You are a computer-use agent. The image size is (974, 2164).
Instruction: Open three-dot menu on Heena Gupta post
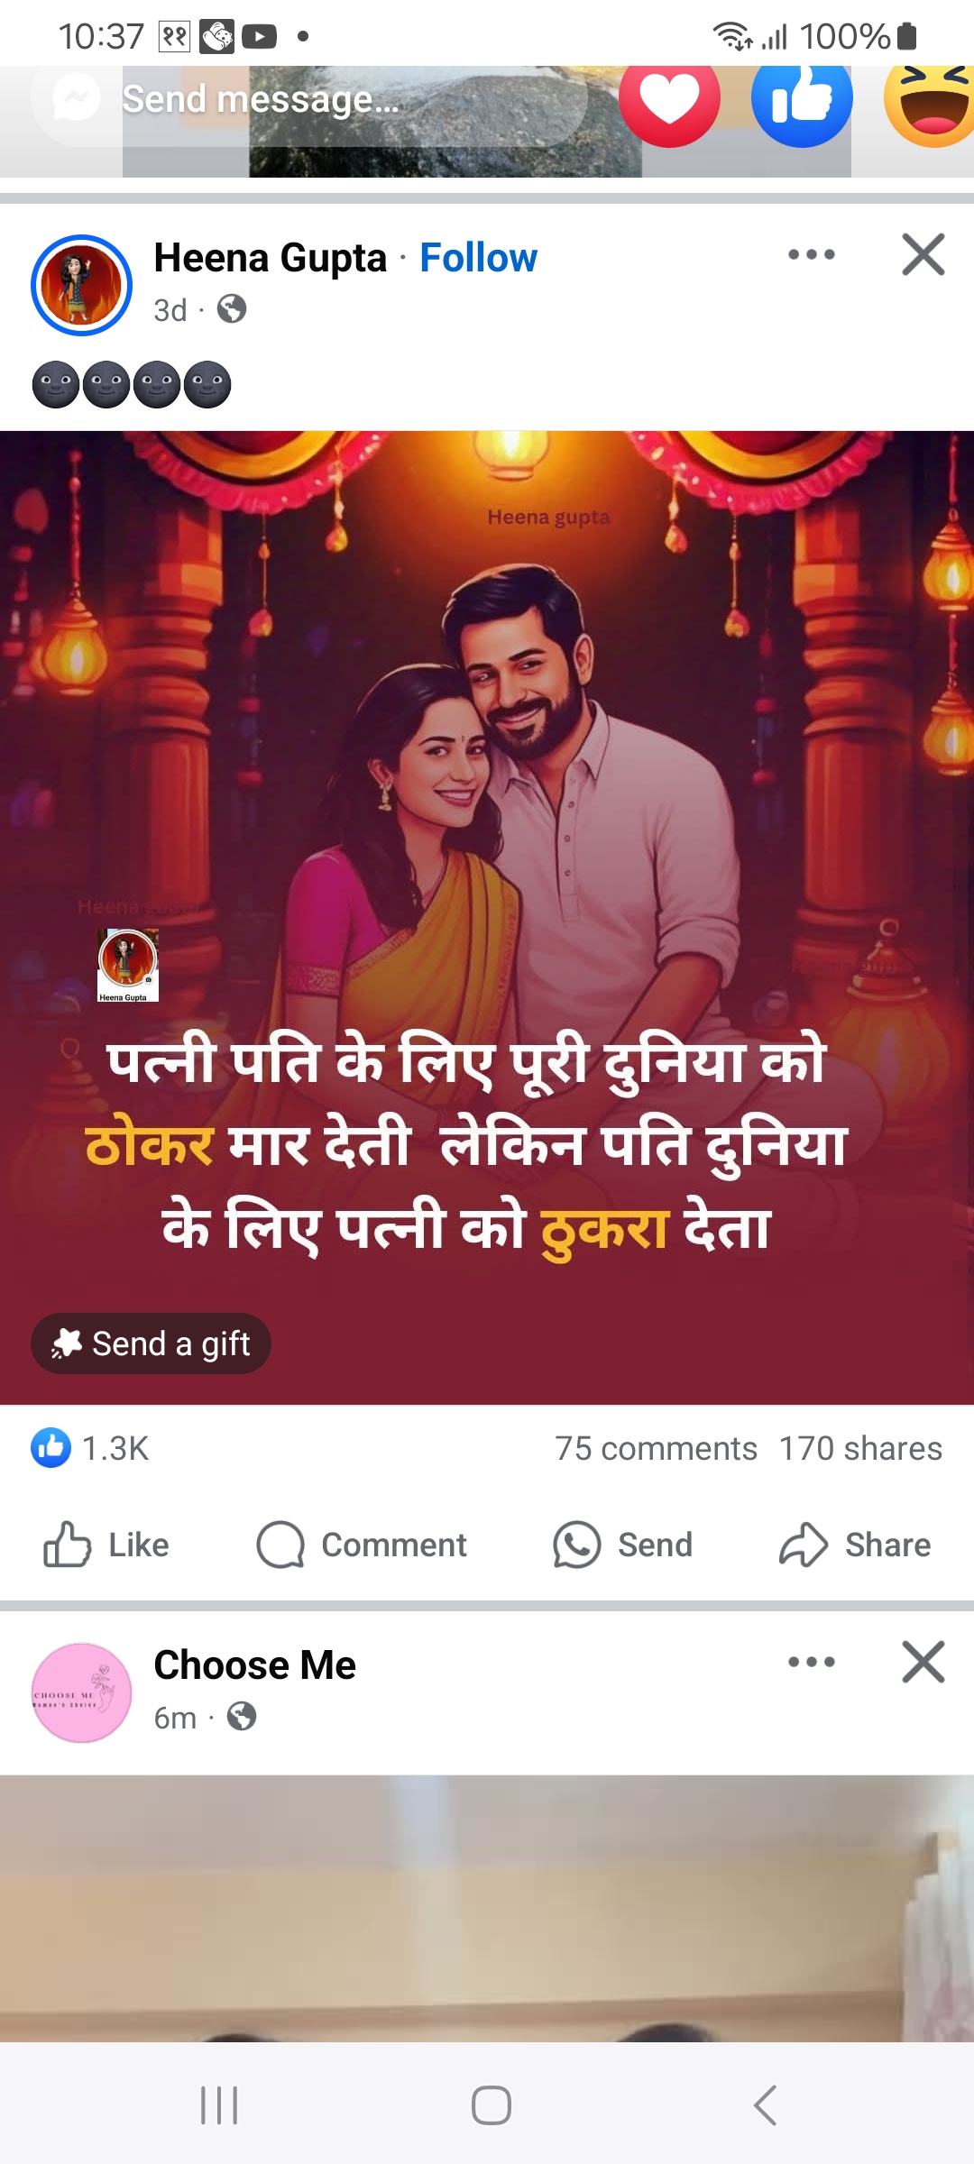pyautogui.click(x=812, y=254)
